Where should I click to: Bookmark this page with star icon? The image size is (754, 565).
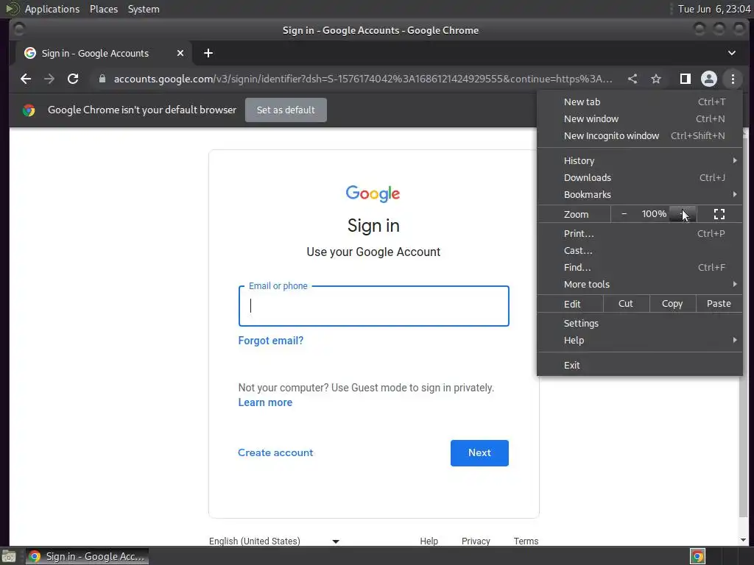click(656, 79)
